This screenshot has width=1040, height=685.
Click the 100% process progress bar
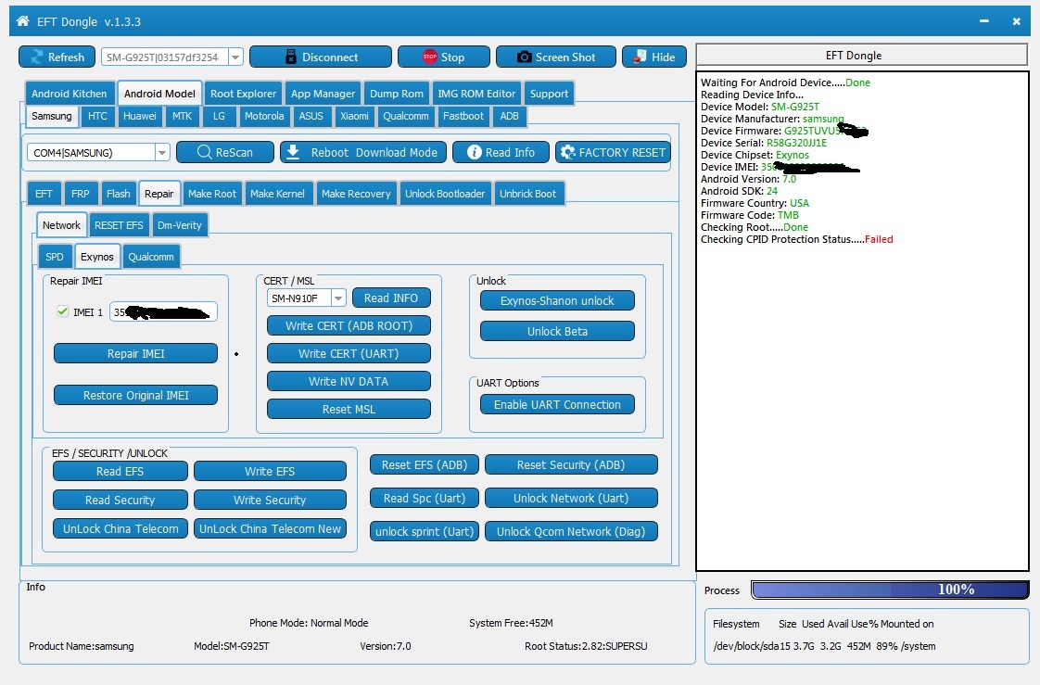point(890,590)
